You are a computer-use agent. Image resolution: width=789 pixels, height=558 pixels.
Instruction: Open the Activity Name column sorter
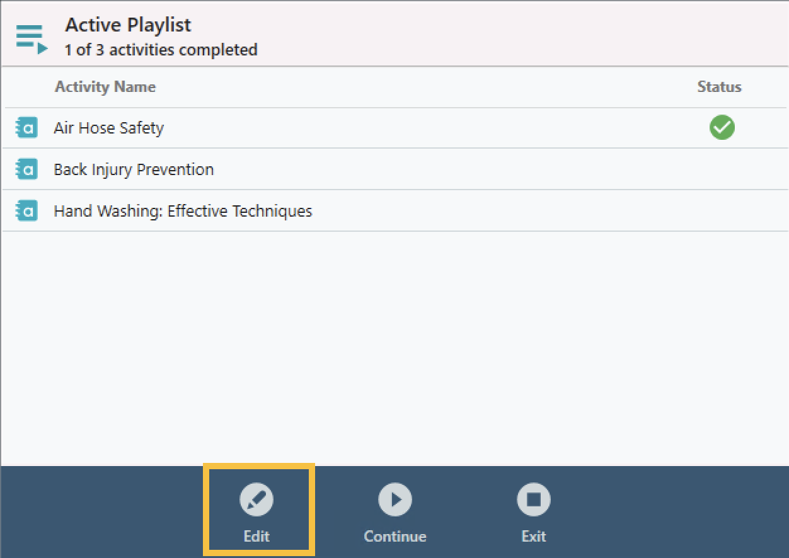105,87
